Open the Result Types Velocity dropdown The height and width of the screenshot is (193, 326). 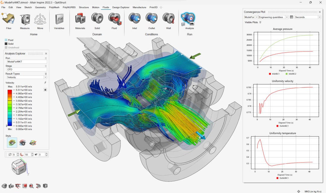[x=27, y=77]
